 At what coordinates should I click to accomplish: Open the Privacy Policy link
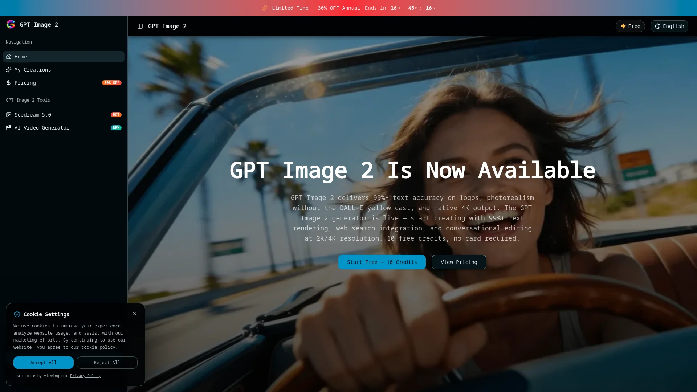click(x=85, y=376)
